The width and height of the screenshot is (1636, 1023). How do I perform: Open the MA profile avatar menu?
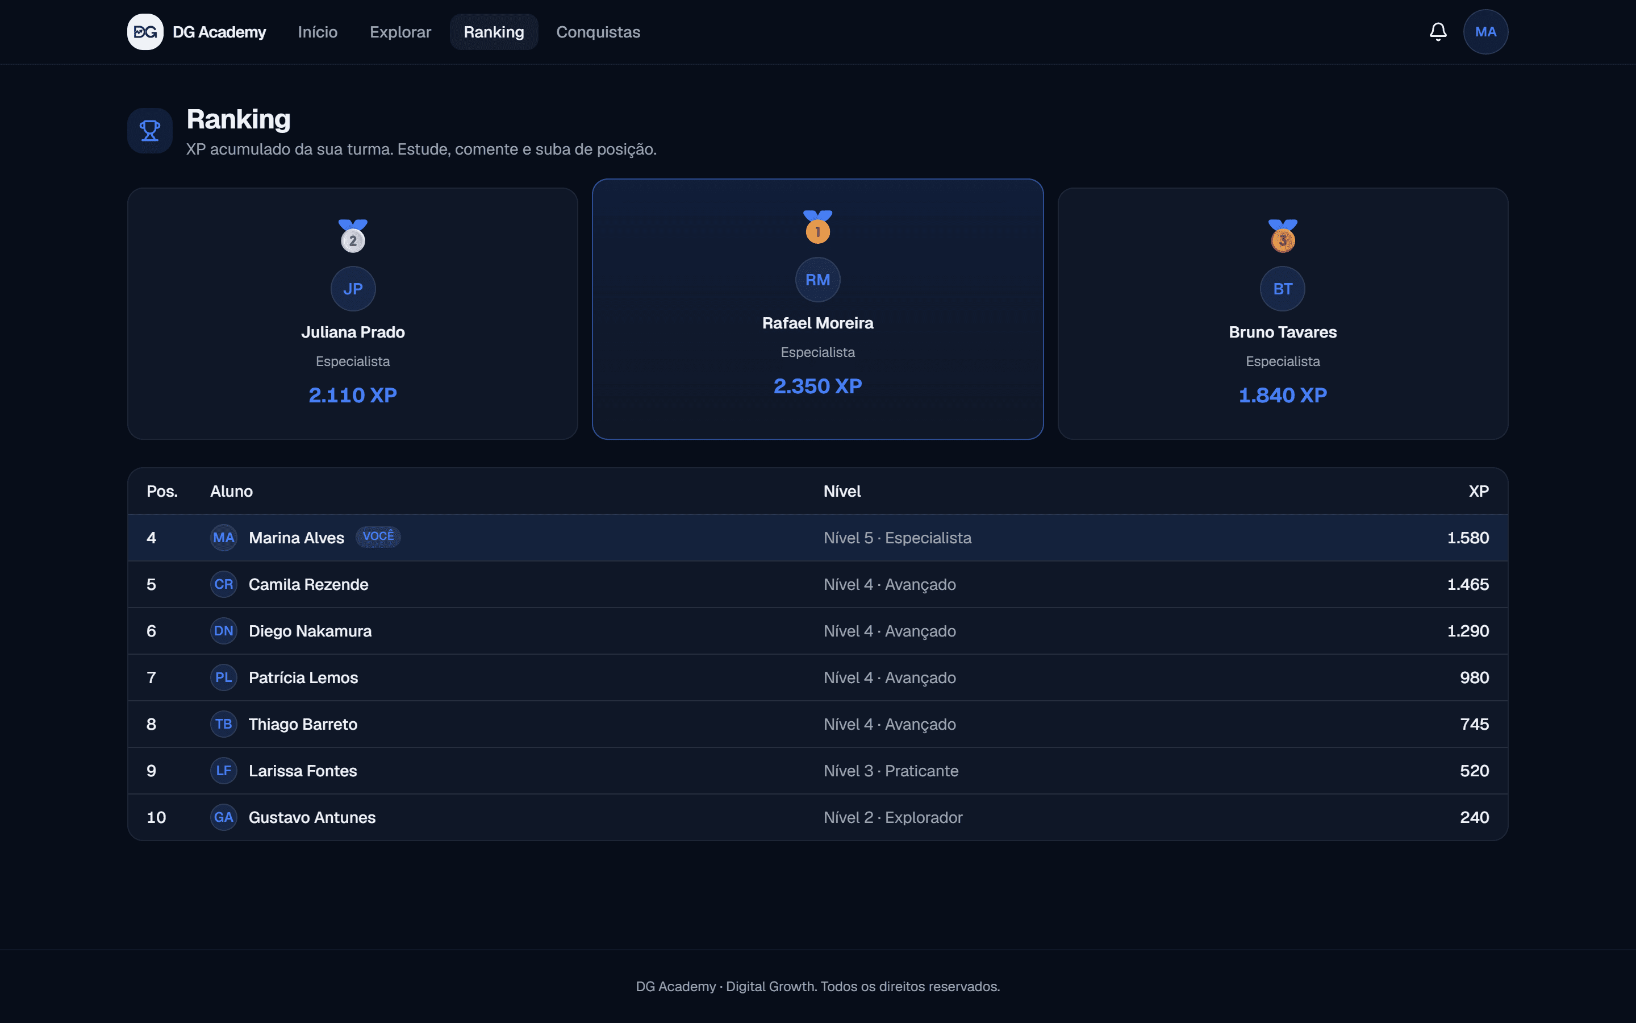[x=1485, y=32]
